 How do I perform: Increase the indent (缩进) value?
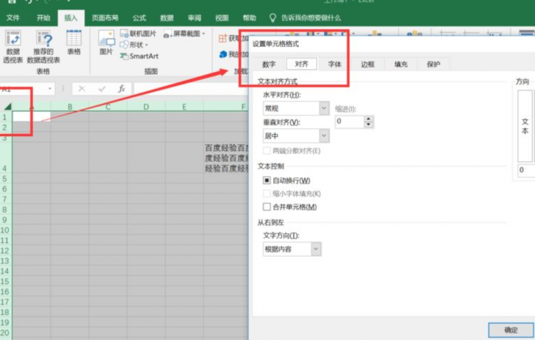click(x=368, y=118)
